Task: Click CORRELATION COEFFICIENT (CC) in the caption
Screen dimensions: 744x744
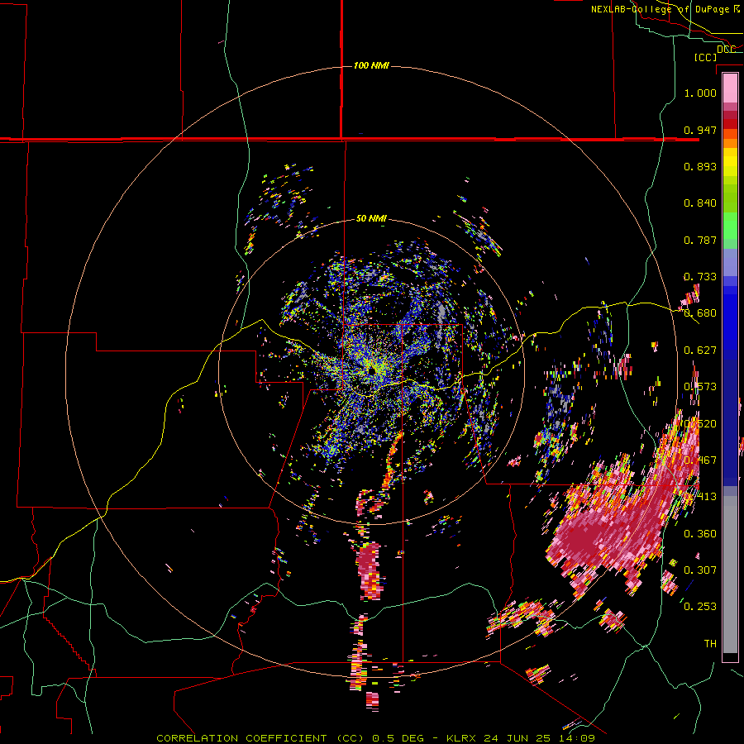Action: pos(260,738)
